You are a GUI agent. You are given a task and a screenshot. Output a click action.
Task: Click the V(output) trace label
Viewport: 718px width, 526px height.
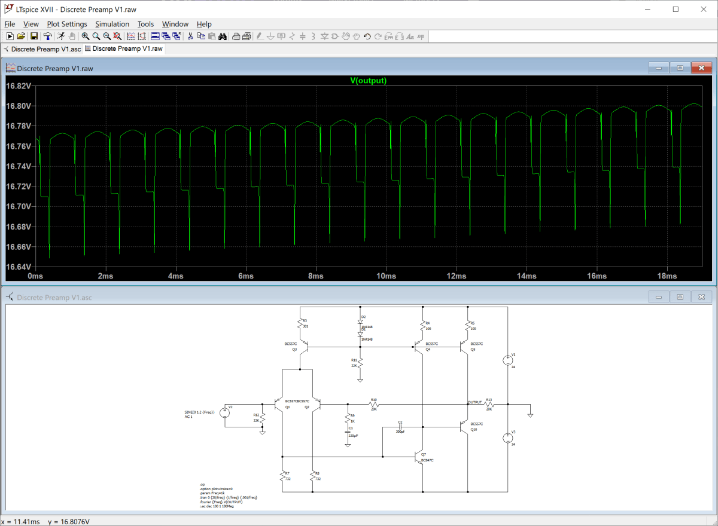(x=368, y=81)
